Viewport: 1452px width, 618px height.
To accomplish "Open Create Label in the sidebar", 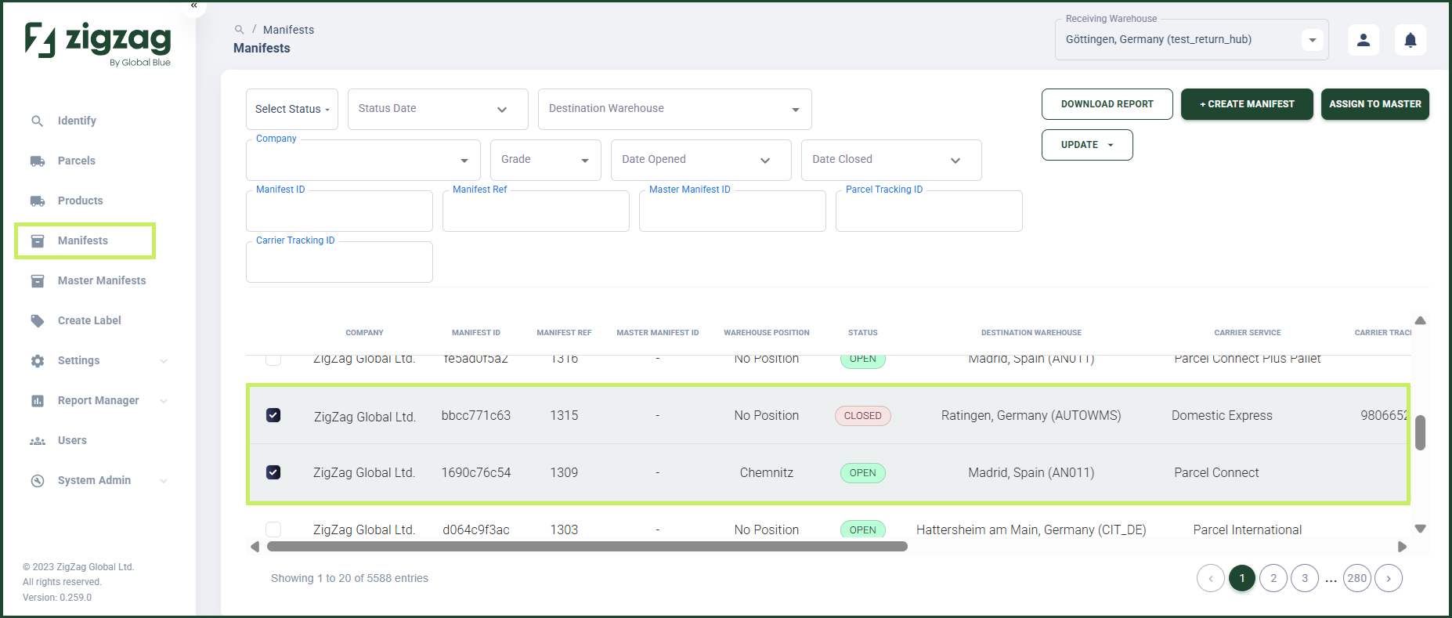I will click(89, 320).
